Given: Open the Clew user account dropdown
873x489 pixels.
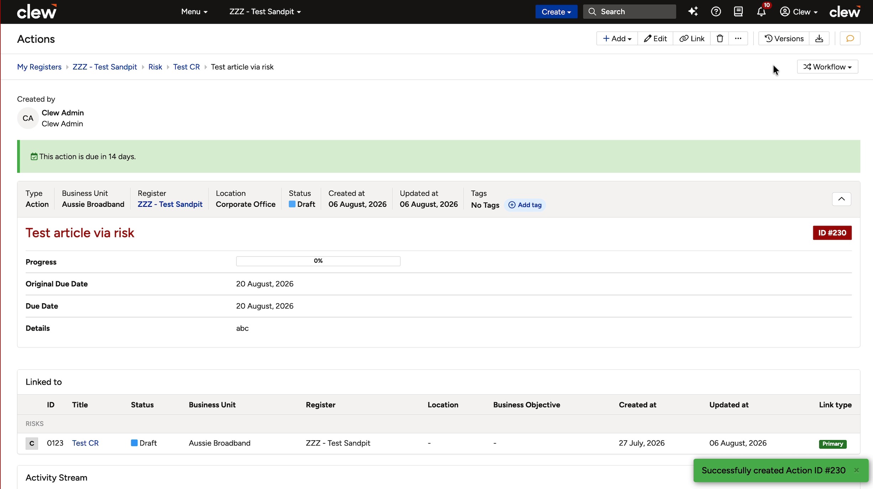Looking at the screenshot, I should (799, 12).
